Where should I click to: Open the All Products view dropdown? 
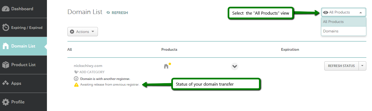tap(343, 12)
